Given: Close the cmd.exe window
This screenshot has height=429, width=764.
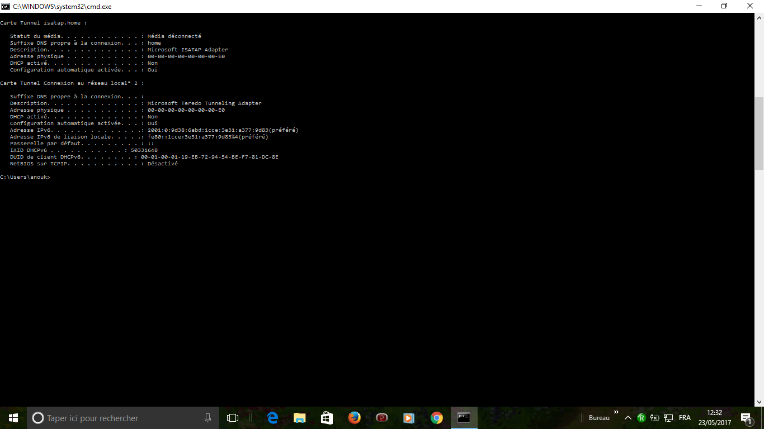Looking at the screenshot, I should 751,6.
